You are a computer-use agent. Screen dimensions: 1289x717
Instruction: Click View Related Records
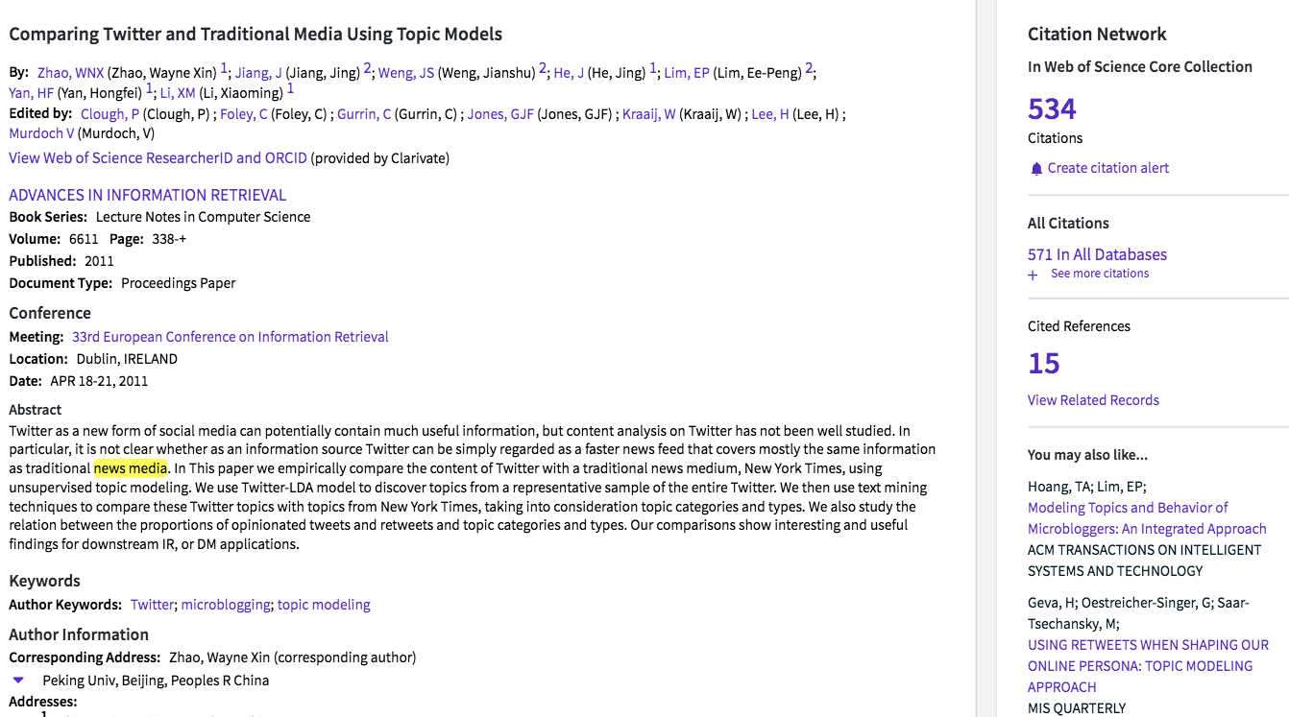(1093, 400)
